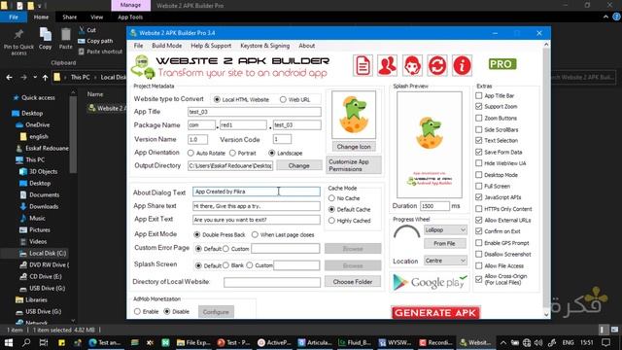Click Copy path in Explorer ribbon
The image size is (622, 350).
(95, 41)
